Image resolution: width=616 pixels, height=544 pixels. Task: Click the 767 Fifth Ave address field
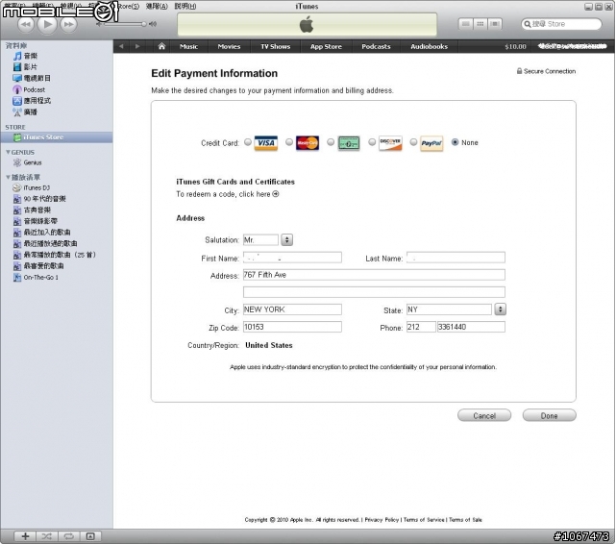pyautogui.click(x=374, y=275)
